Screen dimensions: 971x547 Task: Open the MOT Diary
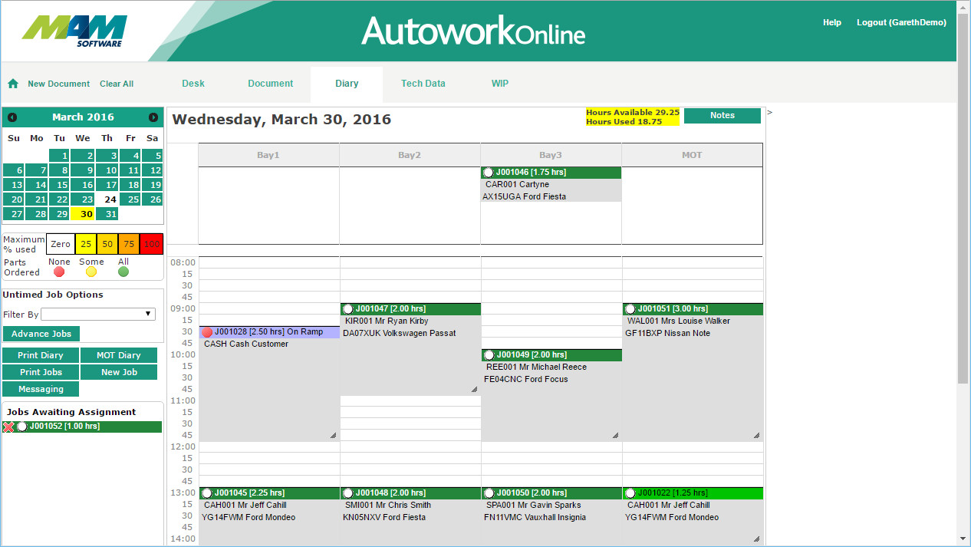pyautogui.click(x=119, y=355)
